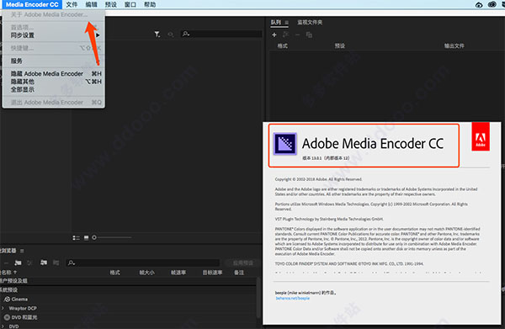Image resolution: width=505 pixels, height=329 pixels.
Task: Open the 同步设置 submenu arrow
Action: 98,35
